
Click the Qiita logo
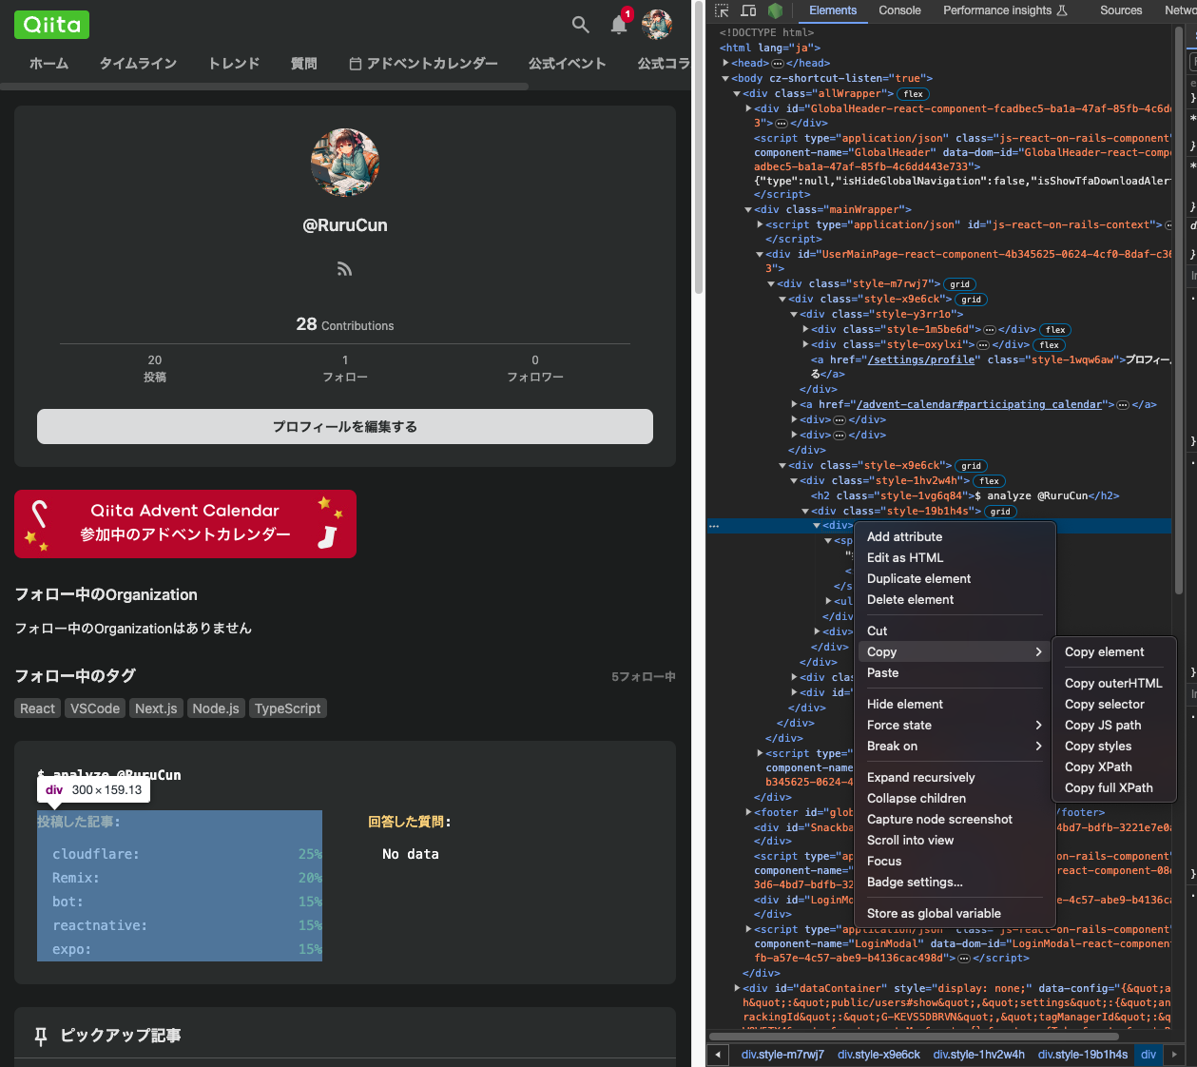(x=51, y=25)
